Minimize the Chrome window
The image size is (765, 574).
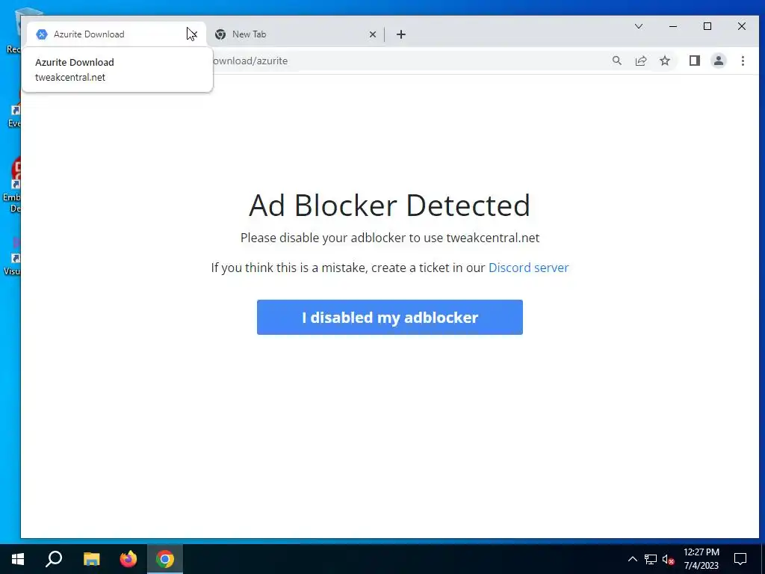pyautogui.click(x=673, y=26)
